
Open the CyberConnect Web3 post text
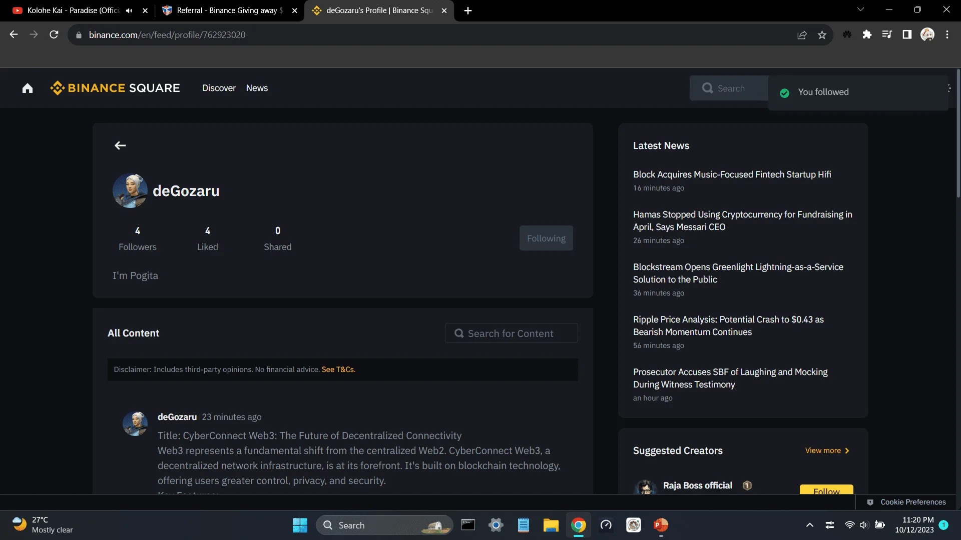(359, 458)
